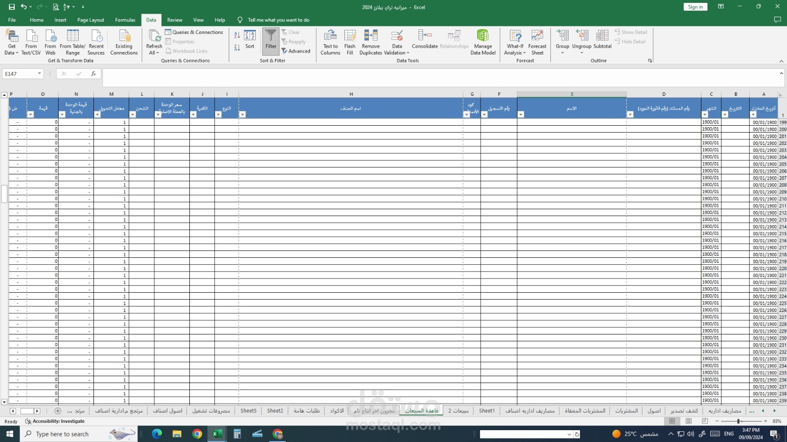787x442 pixels.
Task: Run Flash Fill
Action: pyautogui.click(x=350, y=42)
